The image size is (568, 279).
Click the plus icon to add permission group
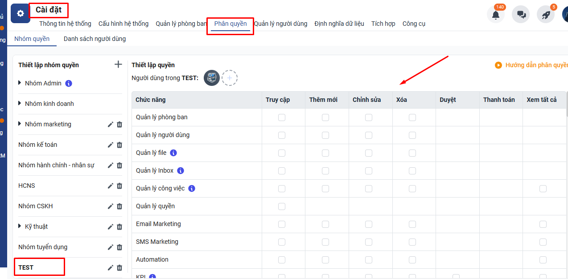point(118,65)
